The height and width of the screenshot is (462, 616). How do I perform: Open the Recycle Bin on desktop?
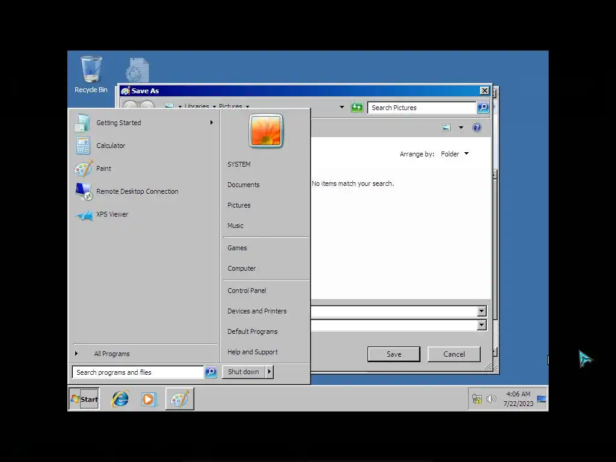91,75
